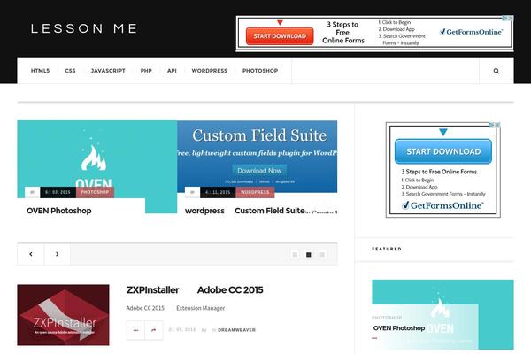
Task: Open the OVEN slide thumbnail image
Action: [x=97, y=158]
